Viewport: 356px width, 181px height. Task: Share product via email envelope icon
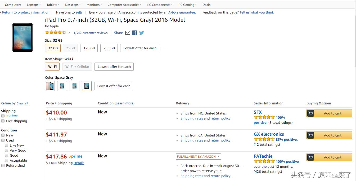128,33
